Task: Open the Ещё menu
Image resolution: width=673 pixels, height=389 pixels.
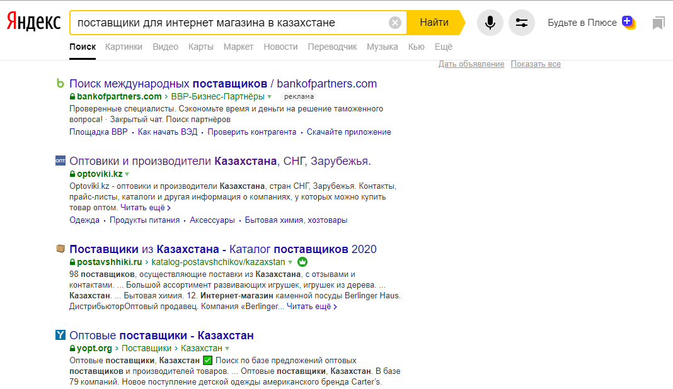Action: click(x=444, y=47)
